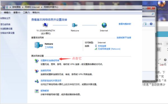Click the Netcore network icon in the map
This screenshot has height=104, width=168.
[74, 25]
